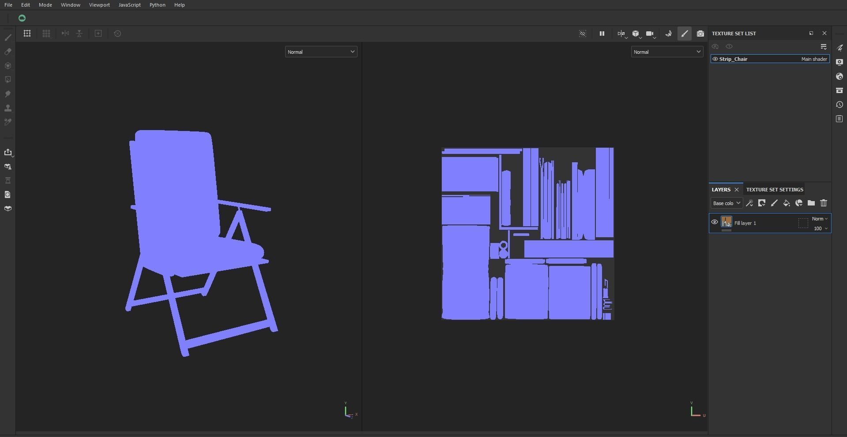
Task: Select the Paint brush tool in left toolbar
Action: click(x=8, y=37)
